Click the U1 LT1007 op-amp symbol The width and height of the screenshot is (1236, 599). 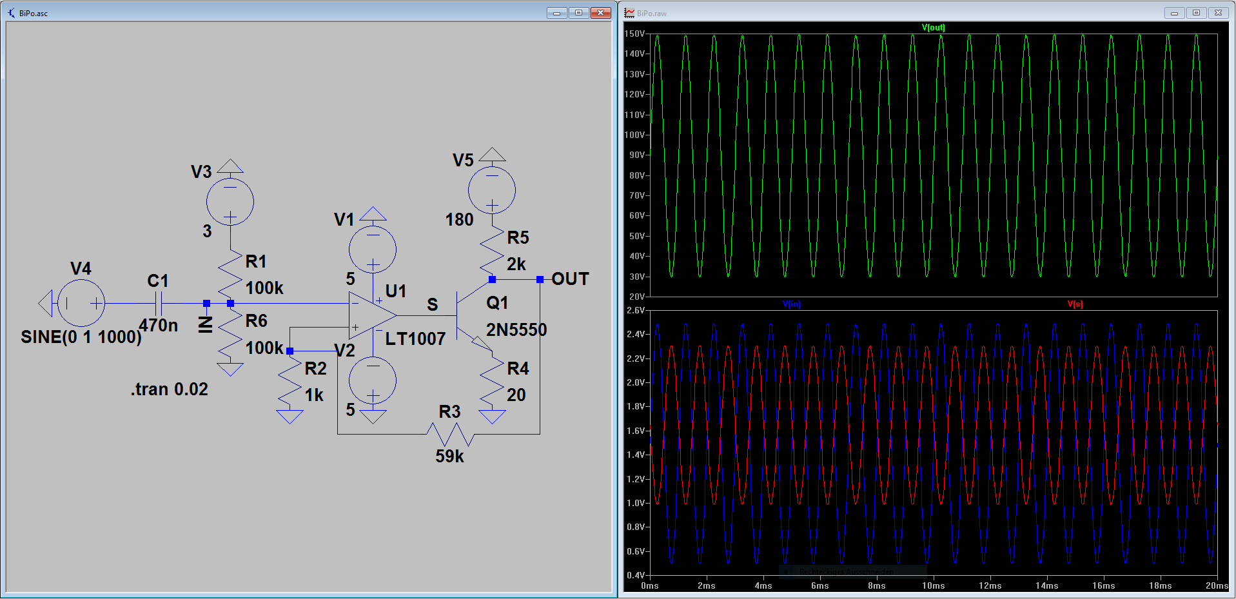[x=373, y=315]
